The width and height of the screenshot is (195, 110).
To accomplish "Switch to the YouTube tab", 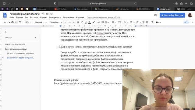I will click(60, 9).
